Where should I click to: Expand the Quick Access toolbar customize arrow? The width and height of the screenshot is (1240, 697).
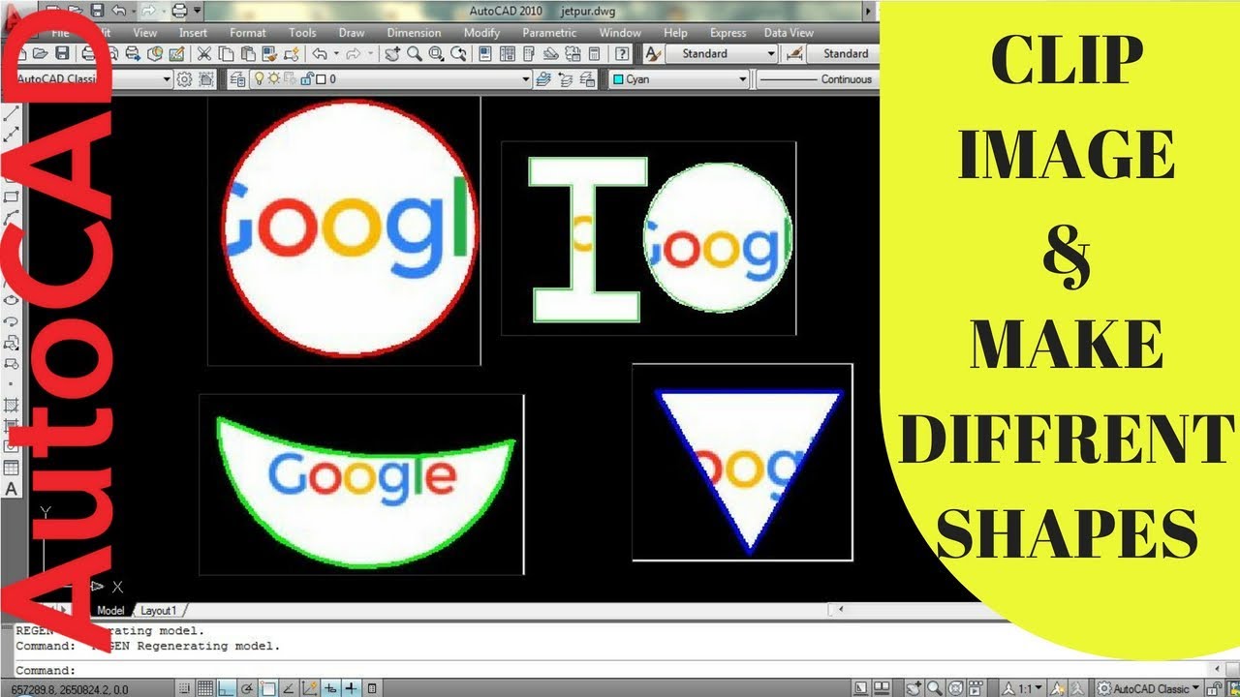click(x=198, y=12)
